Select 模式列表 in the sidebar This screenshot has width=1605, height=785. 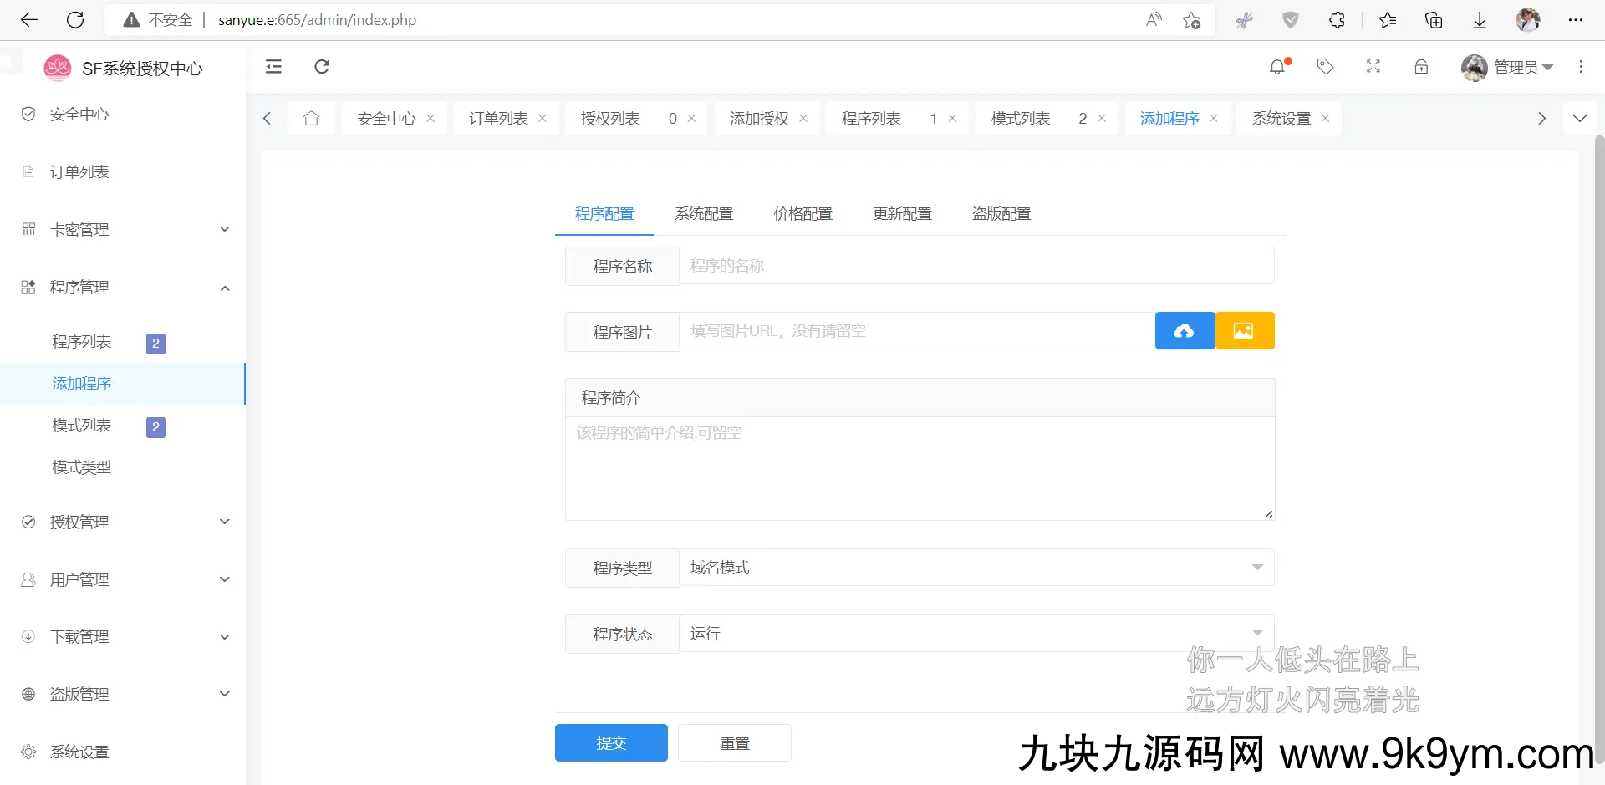tap(81, 425)
